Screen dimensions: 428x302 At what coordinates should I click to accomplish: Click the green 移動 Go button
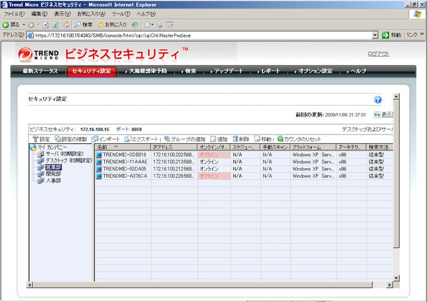[392, 35]
